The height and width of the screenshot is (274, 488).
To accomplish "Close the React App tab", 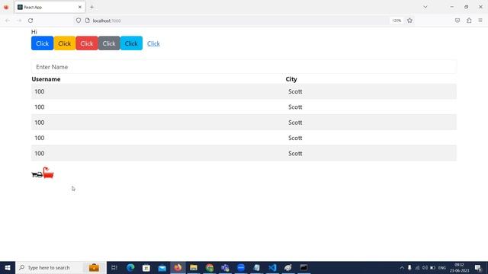I will (80, 7).
